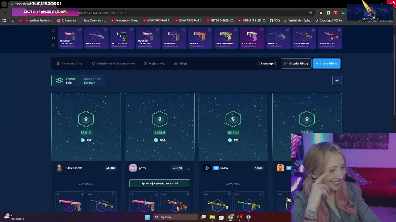Switch to Codzienne najlepsze bitwy tab
396x222 pixels.
point(113,64)
